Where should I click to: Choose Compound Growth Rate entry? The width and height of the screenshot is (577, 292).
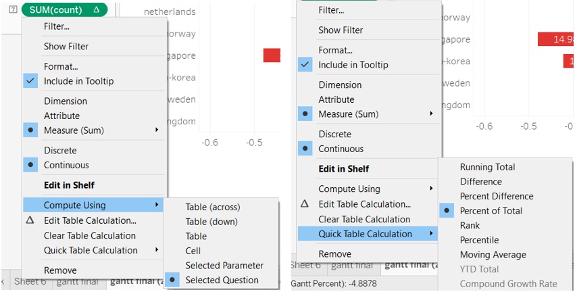click(508, 284)
